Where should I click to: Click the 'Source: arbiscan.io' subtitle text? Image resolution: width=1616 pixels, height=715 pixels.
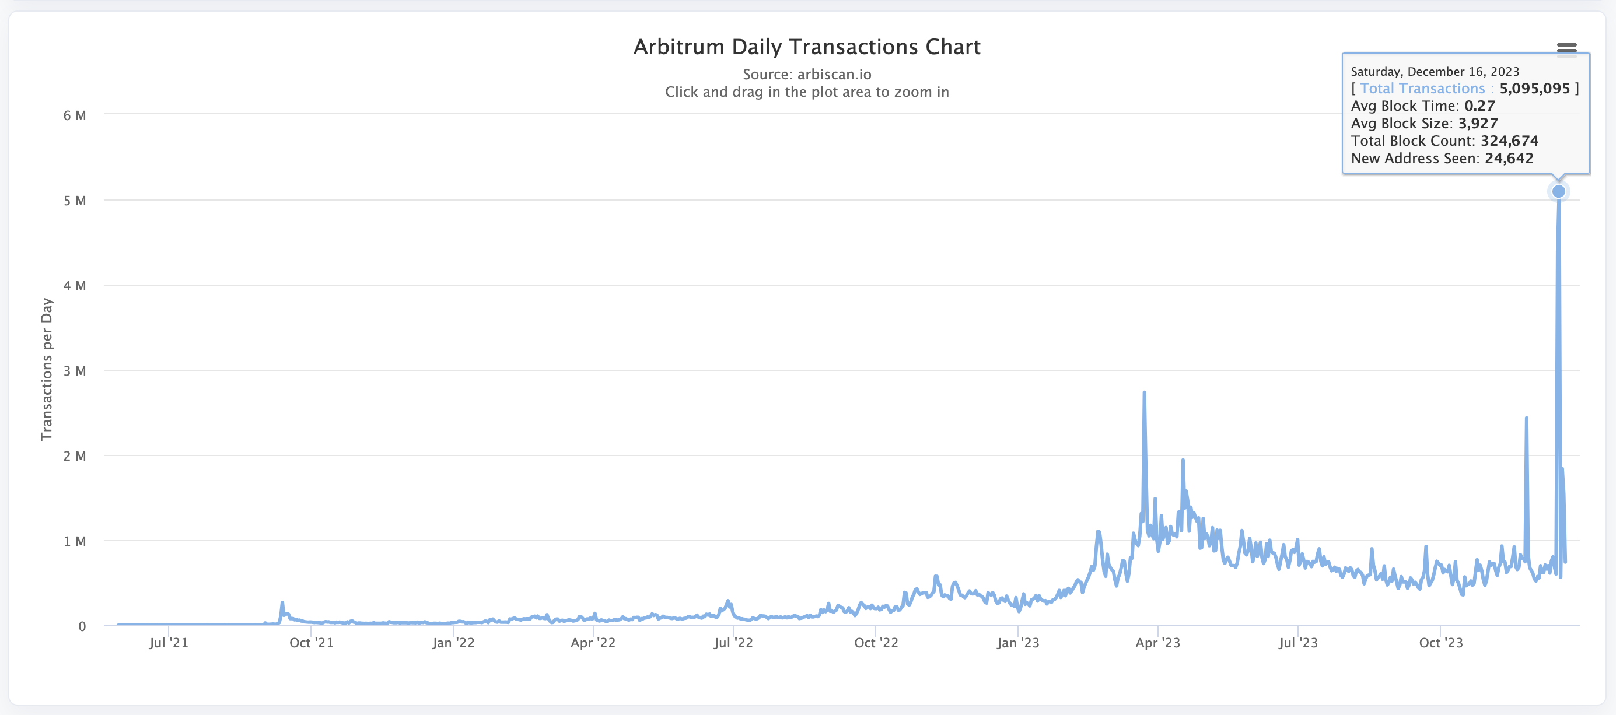click(807, 75)
